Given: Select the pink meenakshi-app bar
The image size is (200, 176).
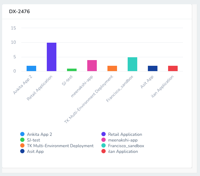Looking at the screenshot, I should pyautogui.click(x=92, y=66).
